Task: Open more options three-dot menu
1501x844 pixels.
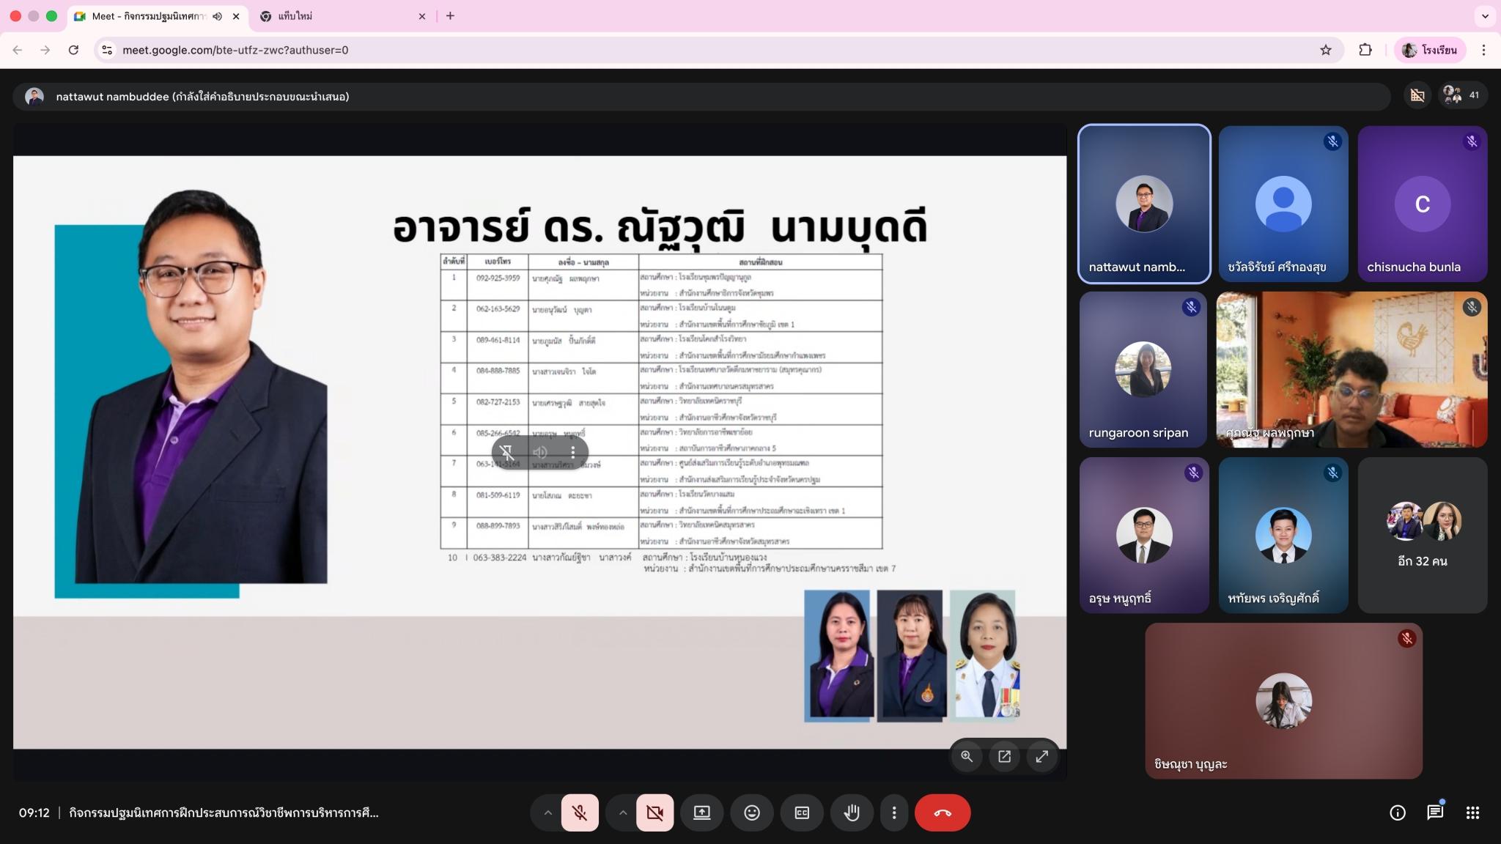Action: (893, 812)
